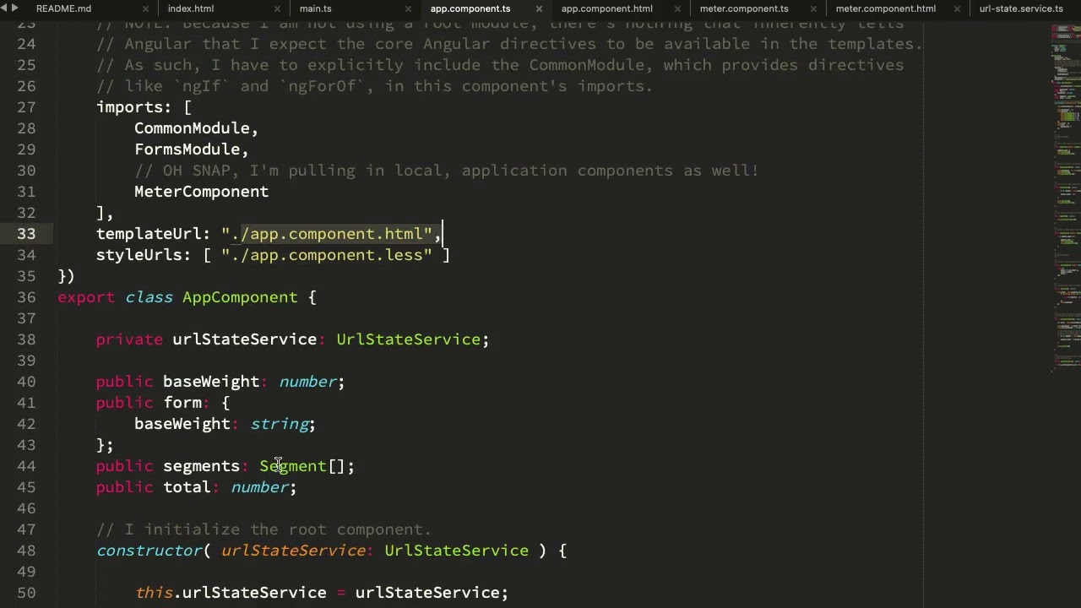Click the constructor keyword on line 48
This screenshot has height=608, width=1081.
149,551
